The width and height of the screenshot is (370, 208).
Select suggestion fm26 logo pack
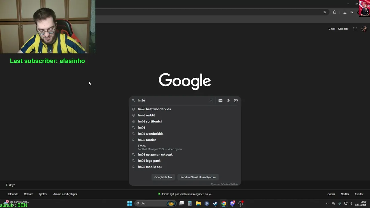coord(185,161)
